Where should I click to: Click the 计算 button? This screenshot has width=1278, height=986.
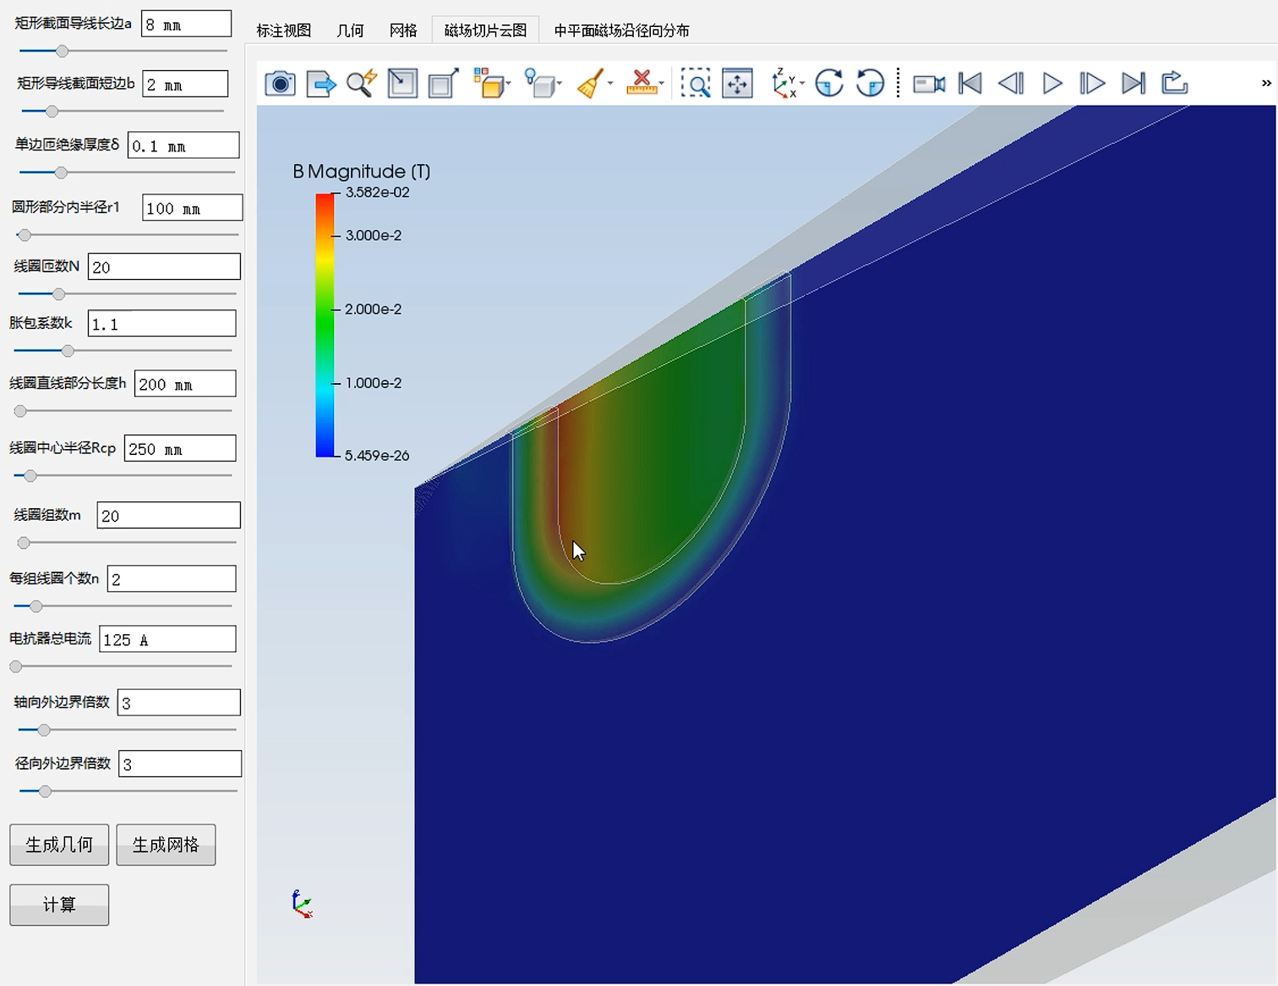pyautogui.click(x=59, y=905)
